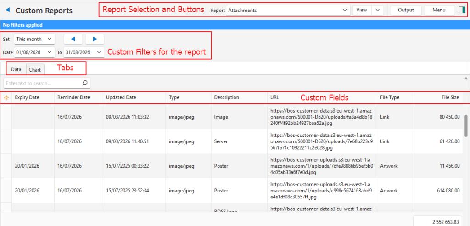Toggle the green side panel icon

pos(462,10)
